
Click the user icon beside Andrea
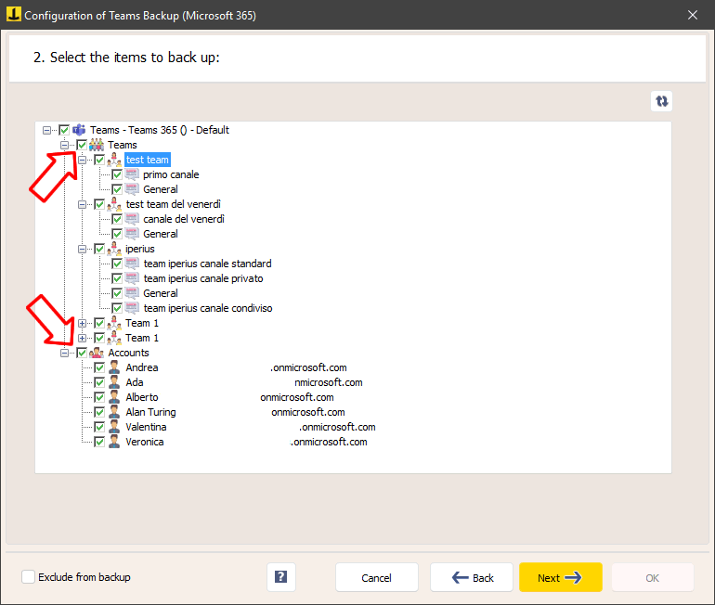[114, 367]
